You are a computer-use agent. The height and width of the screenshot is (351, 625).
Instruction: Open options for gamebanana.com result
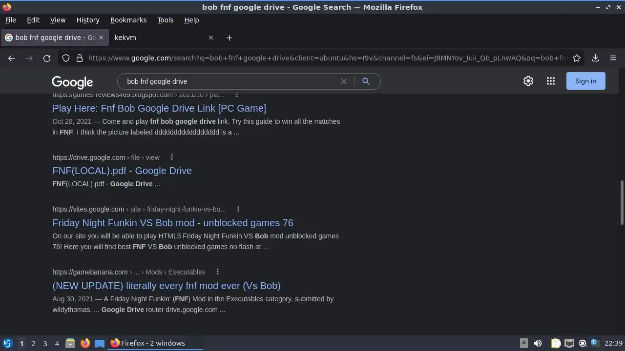[x=218, y=272]
